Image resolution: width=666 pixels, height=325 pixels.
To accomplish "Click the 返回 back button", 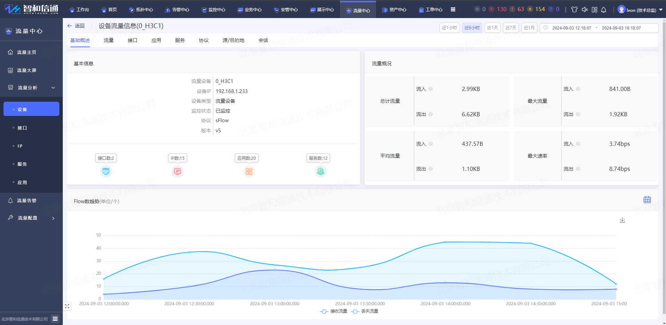I will pyautogui.click(x=76, y=26).
